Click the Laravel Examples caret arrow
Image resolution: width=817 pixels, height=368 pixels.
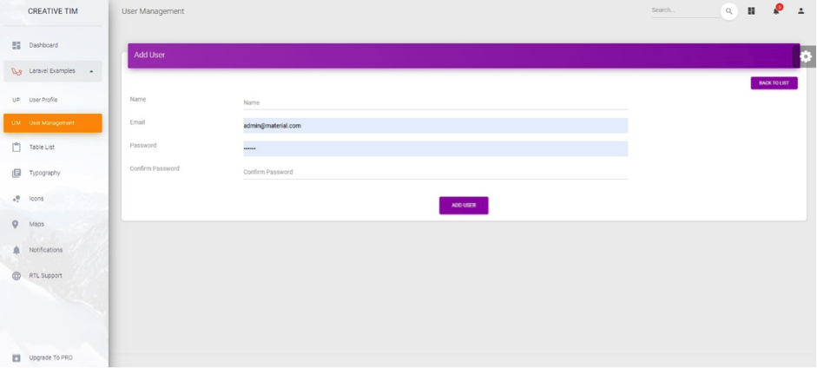point(91,71)
